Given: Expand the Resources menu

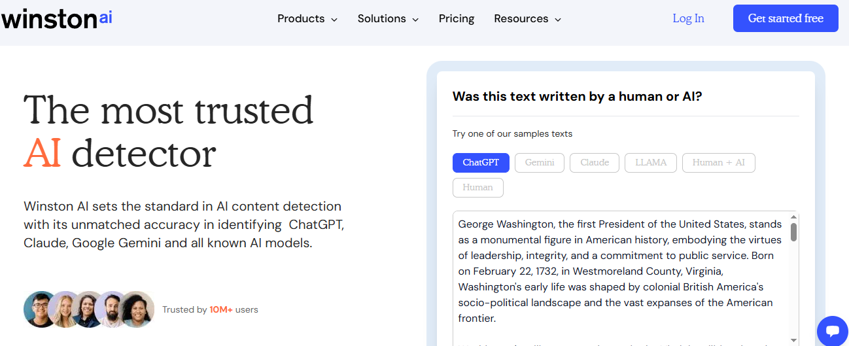Looking at the screenshot, I should pos(528,19).
